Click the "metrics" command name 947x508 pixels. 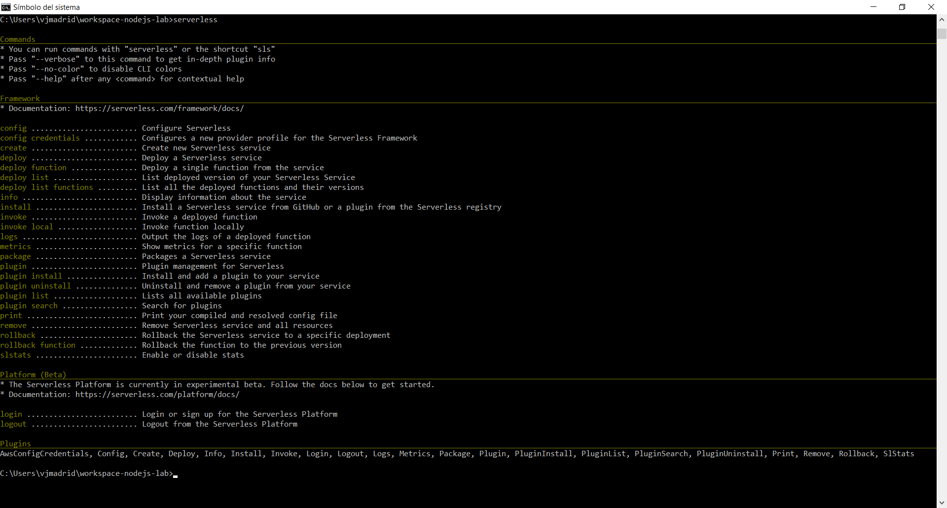(x=15, y=247)
